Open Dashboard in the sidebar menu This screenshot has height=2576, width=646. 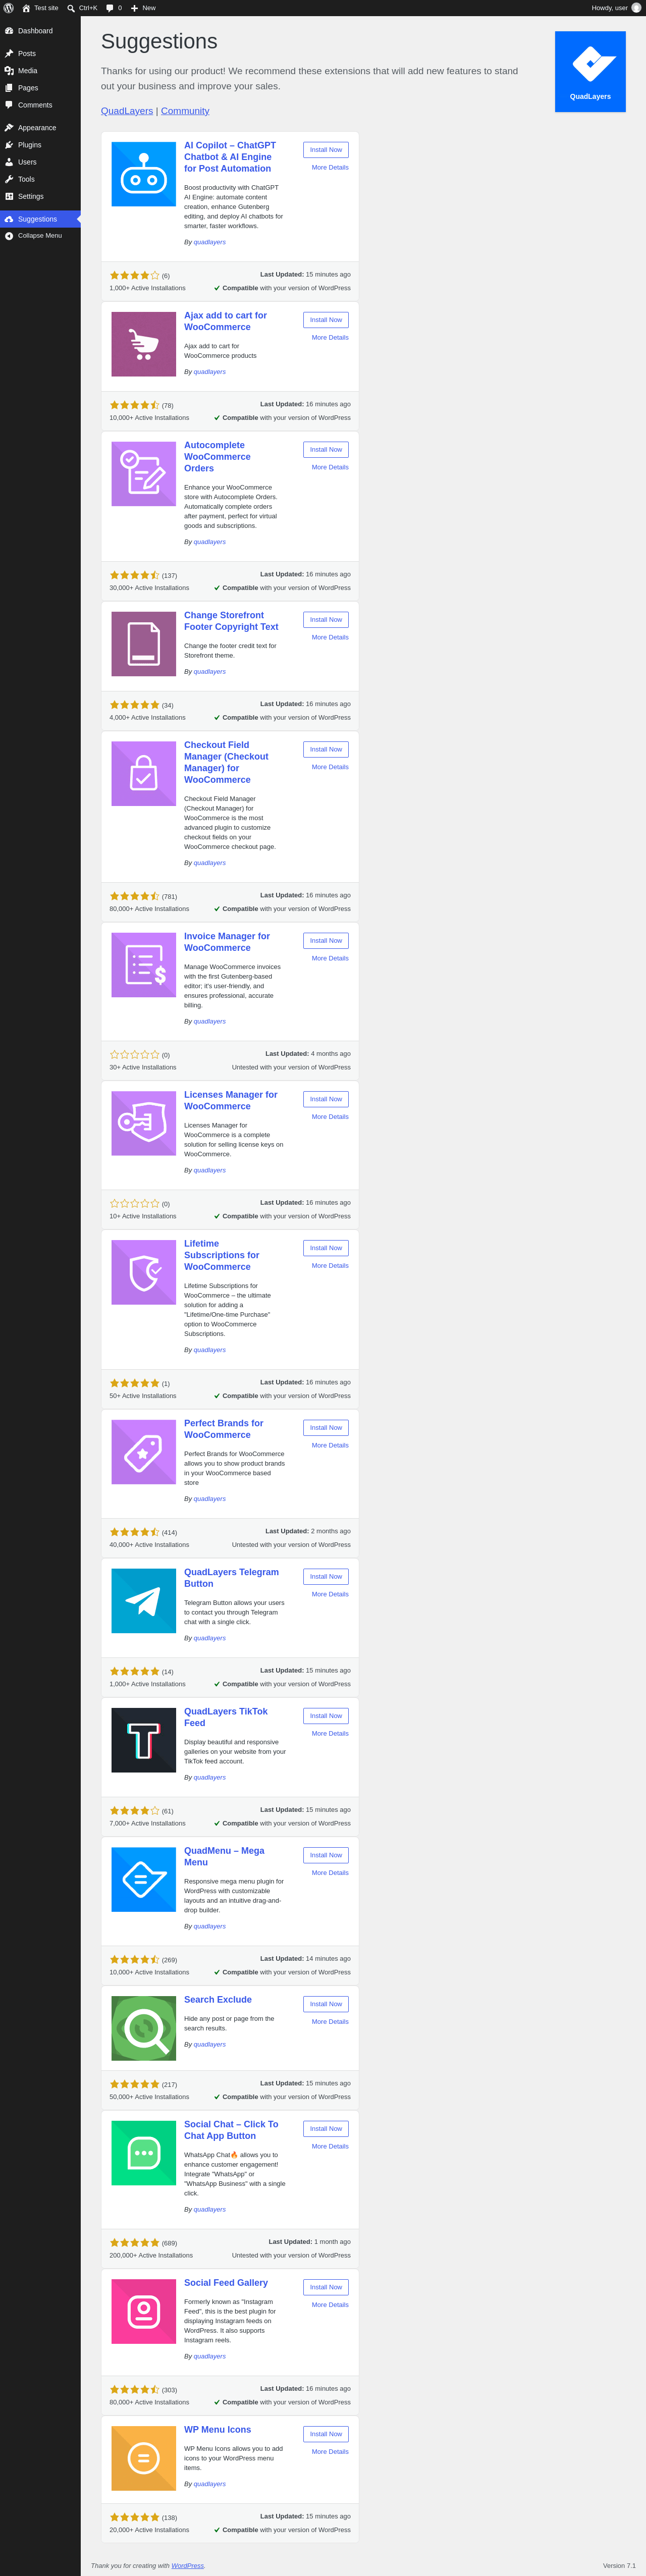40,31
